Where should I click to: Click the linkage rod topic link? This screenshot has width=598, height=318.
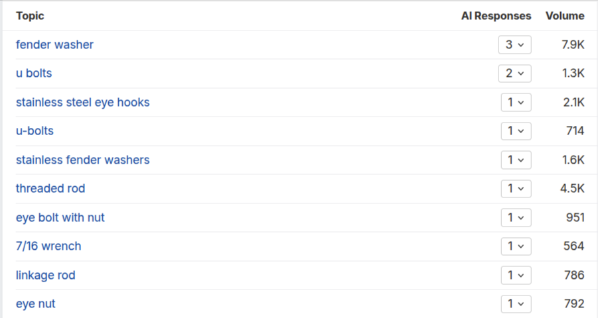(45, 275)
